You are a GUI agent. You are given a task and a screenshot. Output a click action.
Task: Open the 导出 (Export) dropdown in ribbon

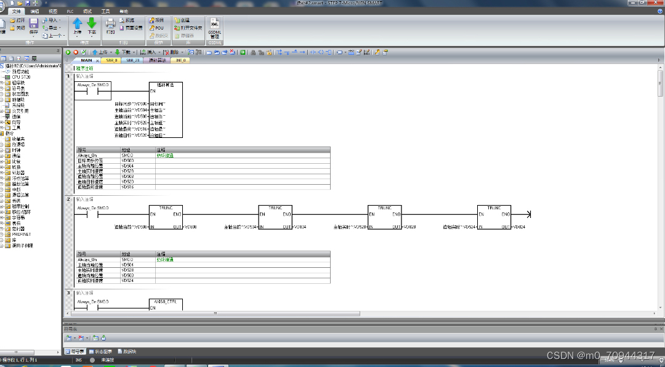pos(60,28)
